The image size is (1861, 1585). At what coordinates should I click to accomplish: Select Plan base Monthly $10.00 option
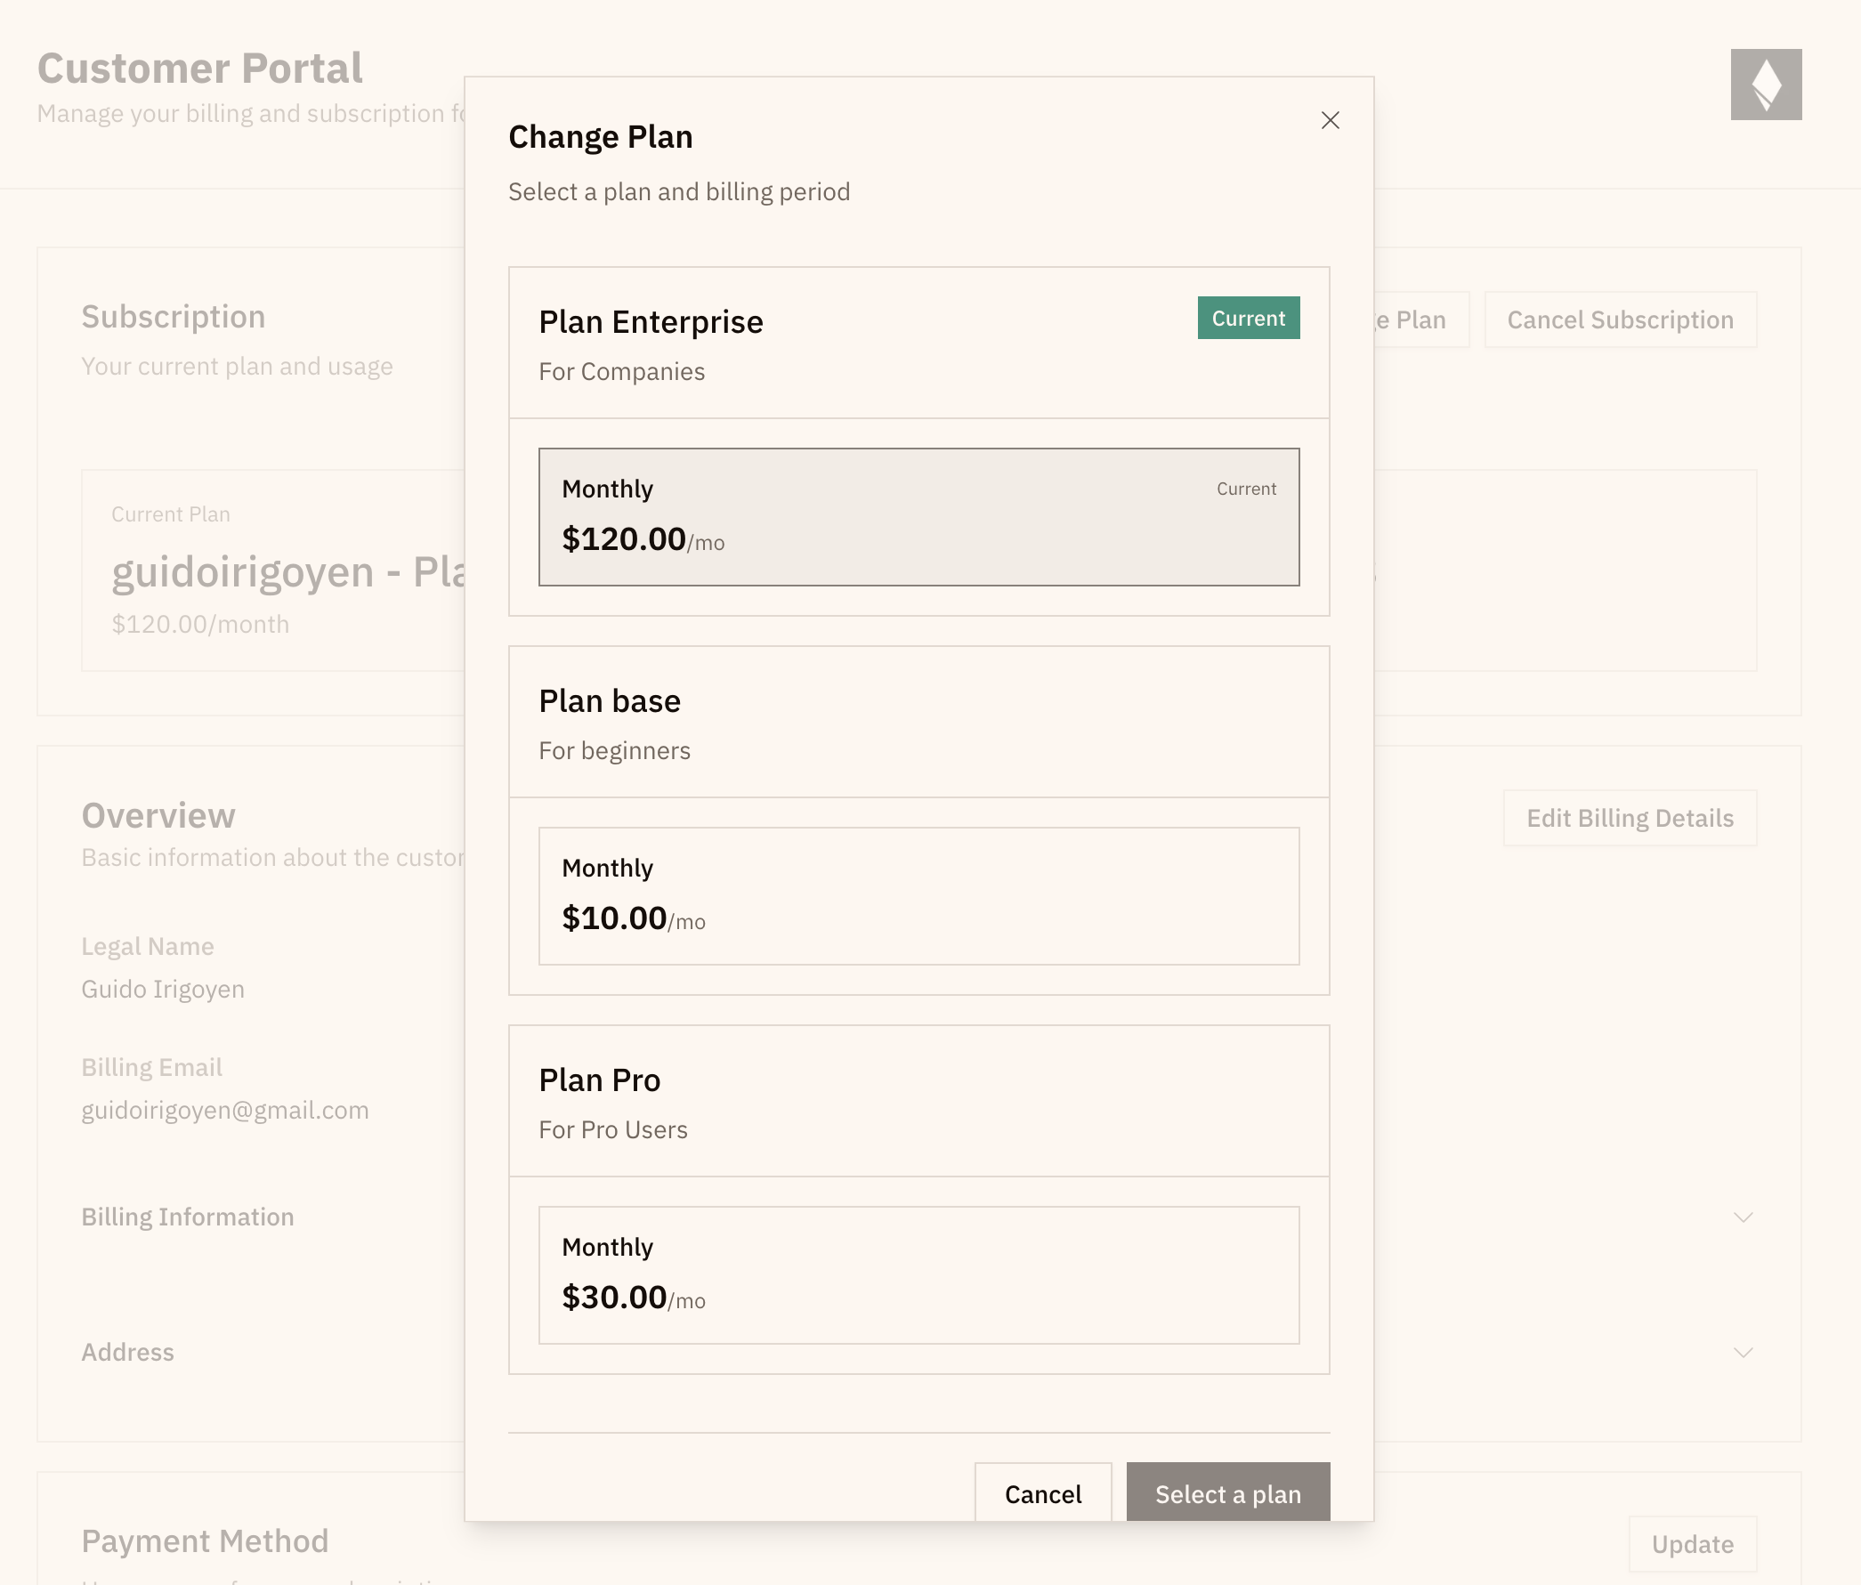click(x=918, y=895)
